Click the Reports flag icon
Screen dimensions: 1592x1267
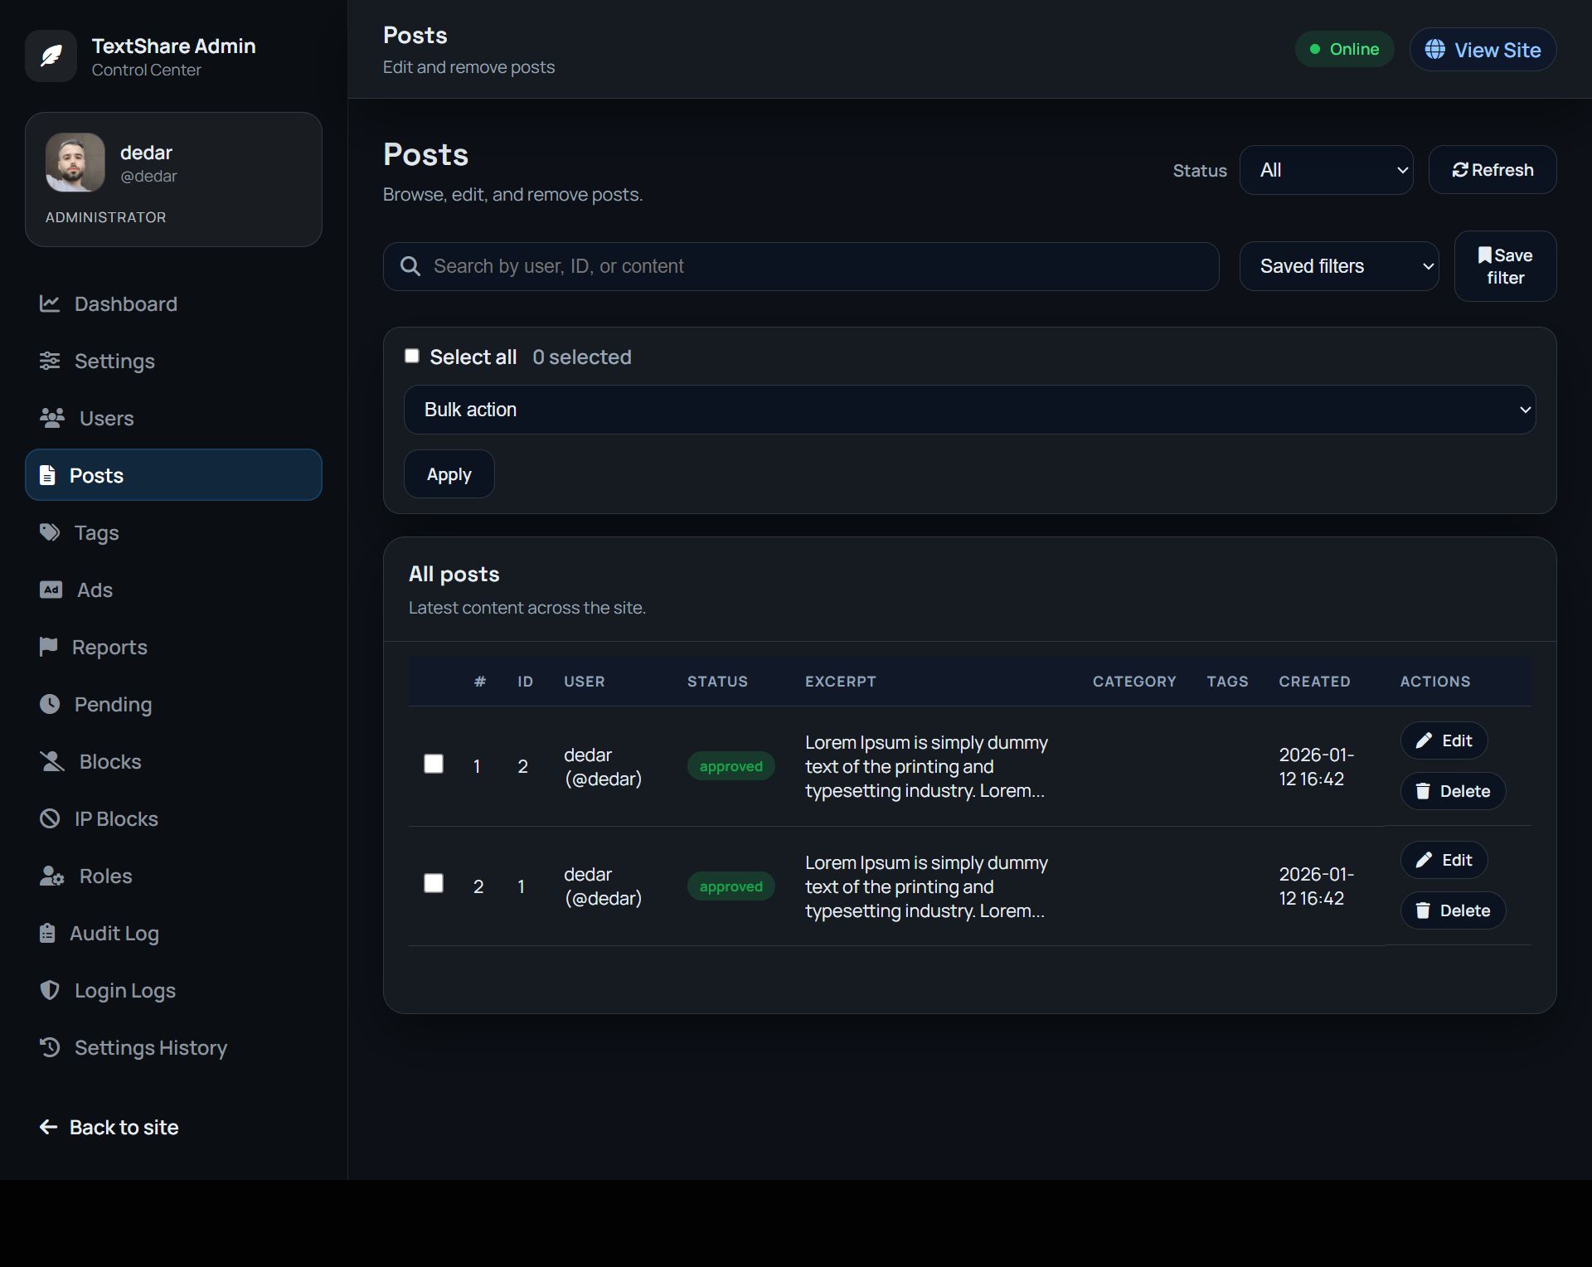point(49,647)
